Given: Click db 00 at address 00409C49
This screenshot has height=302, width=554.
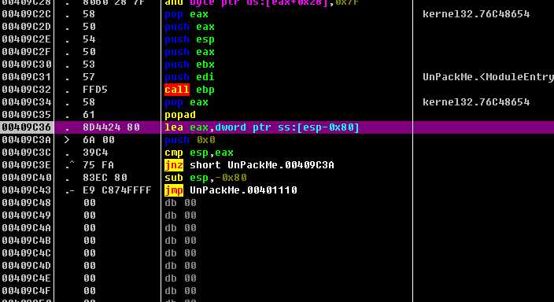Looking at the screenshot, I should point(180,215).
